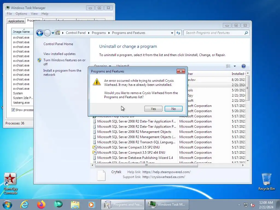Expand the view options dropdown arrow

(x=235, y=66)
